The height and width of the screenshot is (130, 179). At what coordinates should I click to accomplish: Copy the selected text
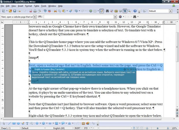[59, 11]
